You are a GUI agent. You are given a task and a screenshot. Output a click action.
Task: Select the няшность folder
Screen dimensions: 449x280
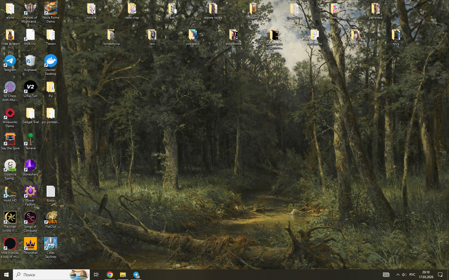click(x=315, y=37)
